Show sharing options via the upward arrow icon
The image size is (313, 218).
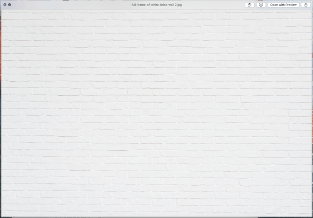(306, 5)
